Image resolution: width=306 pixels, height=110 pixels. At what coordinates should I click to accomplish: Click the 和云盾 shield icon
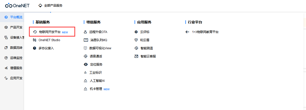(x=136, y=40)
